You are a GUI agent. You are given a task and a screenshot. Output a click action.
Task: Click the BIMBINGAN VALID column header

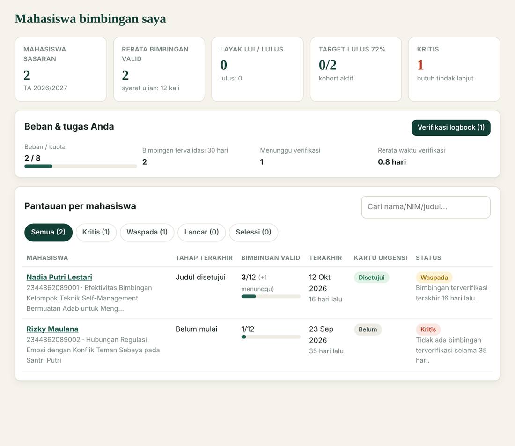(x=271, y=258)
